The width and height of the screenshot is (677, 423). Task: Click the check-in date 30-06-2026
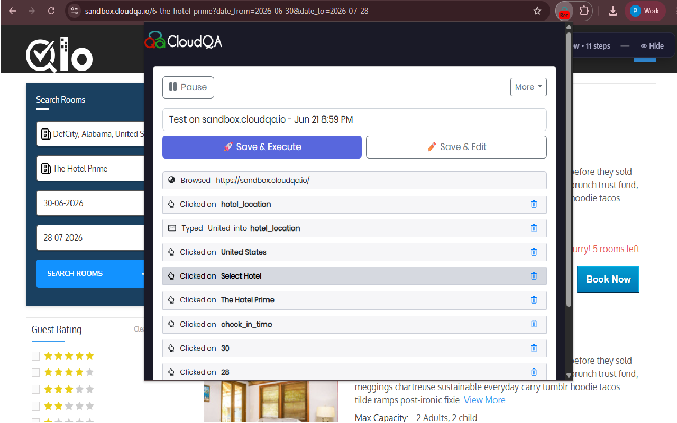click(x=90, y=203)
